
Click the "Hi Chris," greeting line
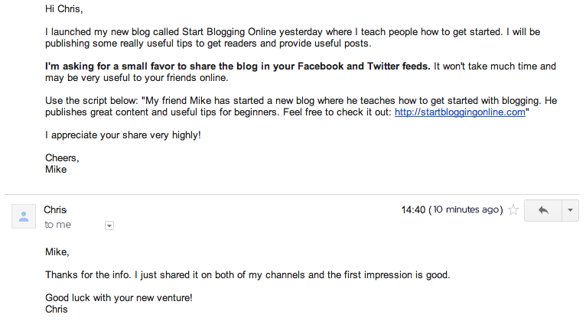(x=64, y=9)
